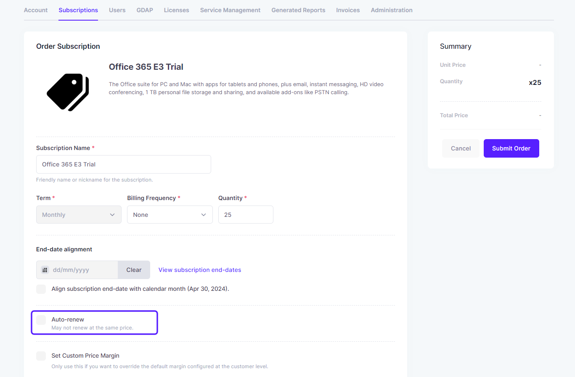Click 'May not renew at the same price.' text
The height and width of the screenshot is (377, 575).
click(93, 328)
